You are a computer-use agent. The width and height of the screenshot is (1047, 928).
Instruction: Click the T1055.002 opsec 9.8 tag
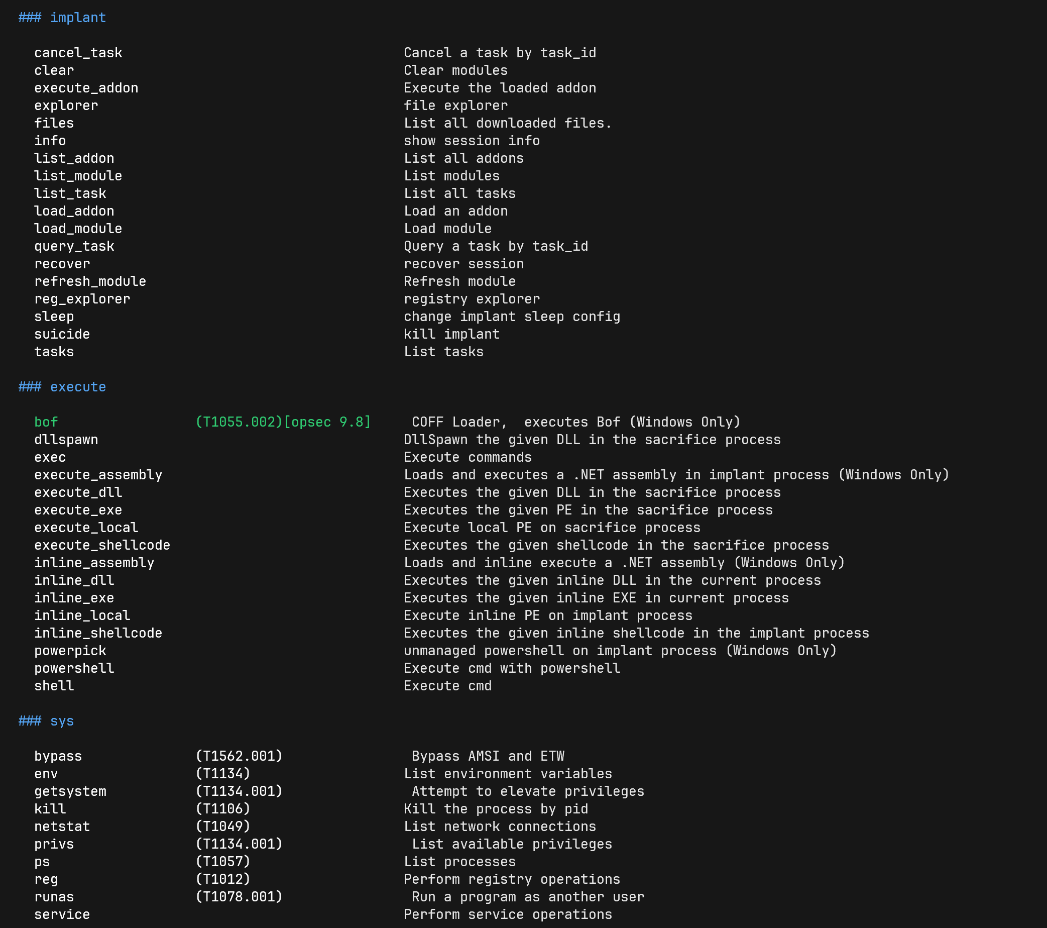[x=283, y=422]
